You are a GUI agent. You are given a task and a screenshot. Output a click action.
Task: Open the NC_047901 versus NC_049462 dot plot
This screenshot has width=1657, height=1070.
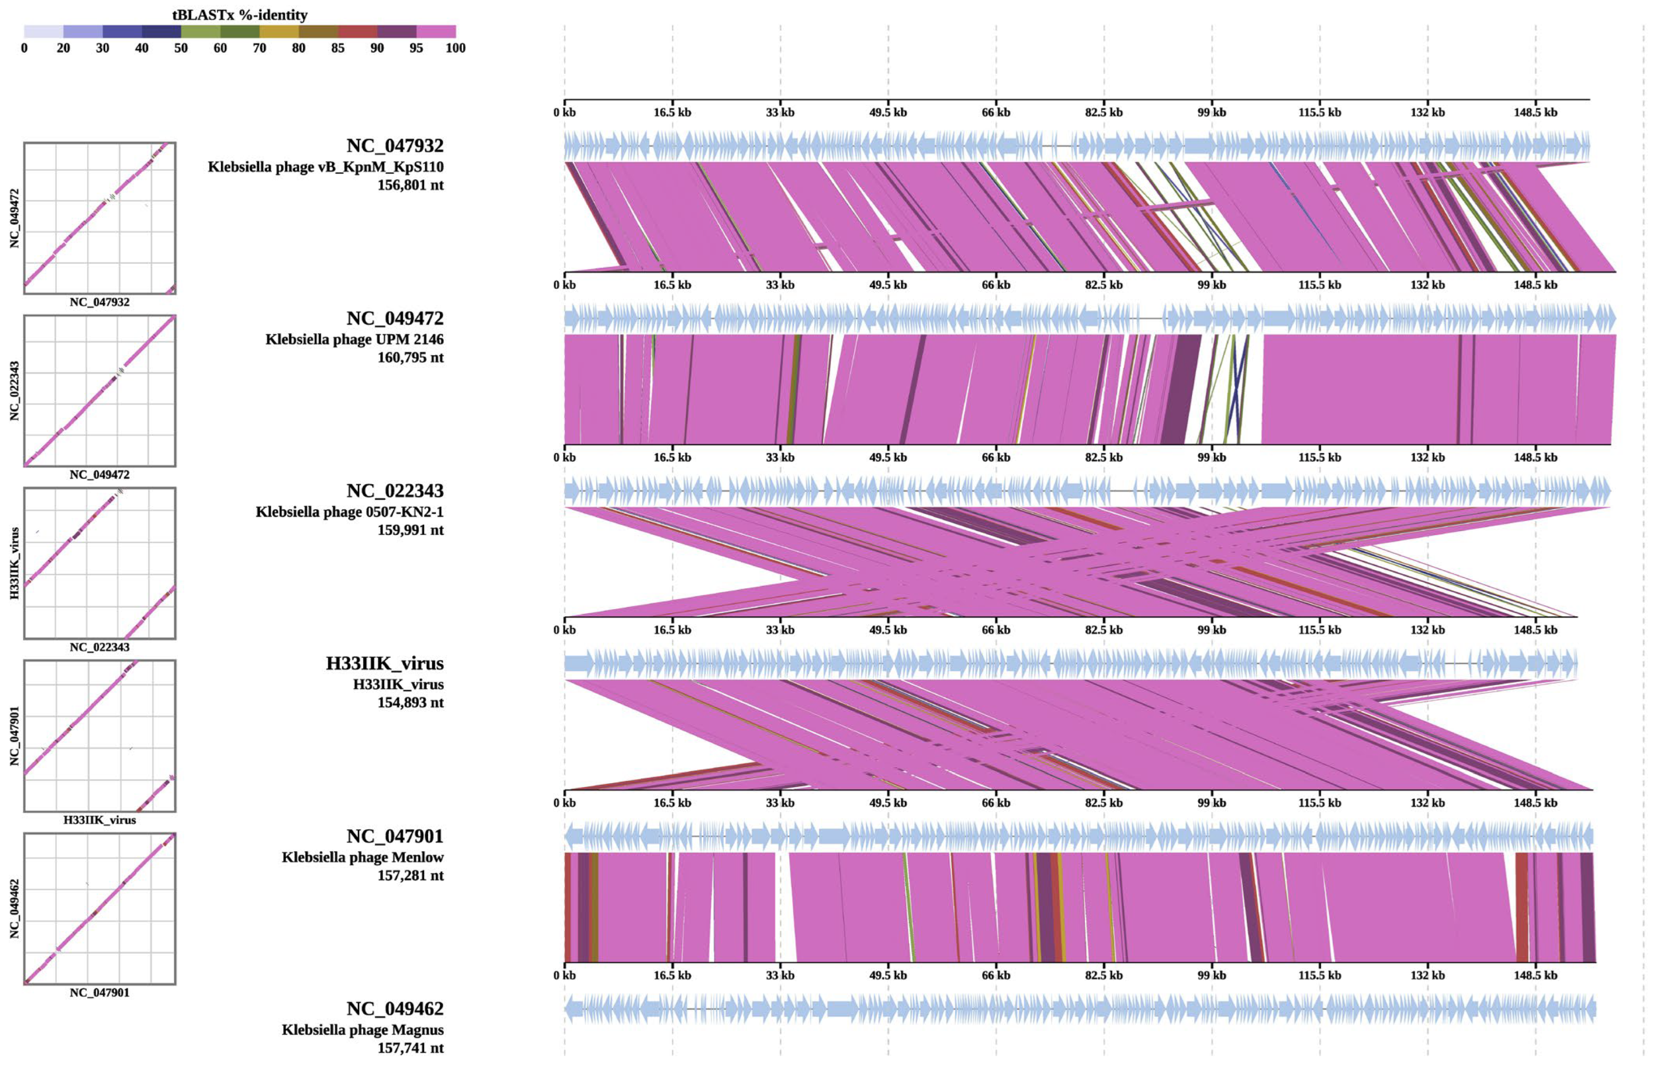99,908
